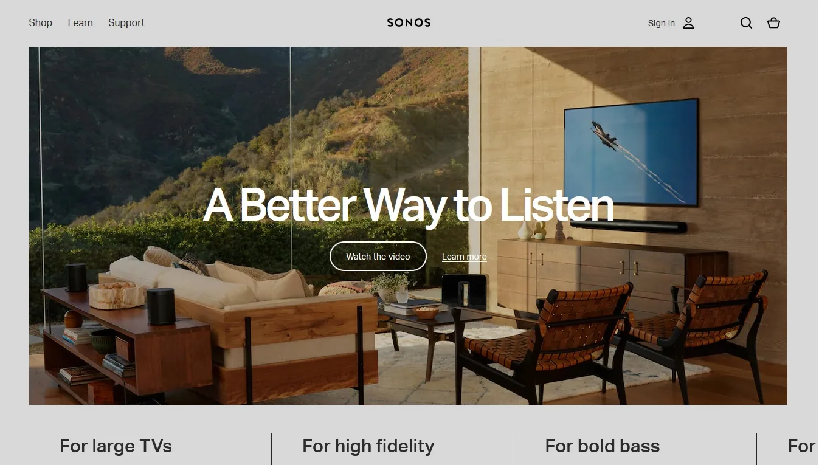Viewport: 819px width, 465px height.
Task: Open the shopping cart basket icon
Action: [x=773, y=23]
